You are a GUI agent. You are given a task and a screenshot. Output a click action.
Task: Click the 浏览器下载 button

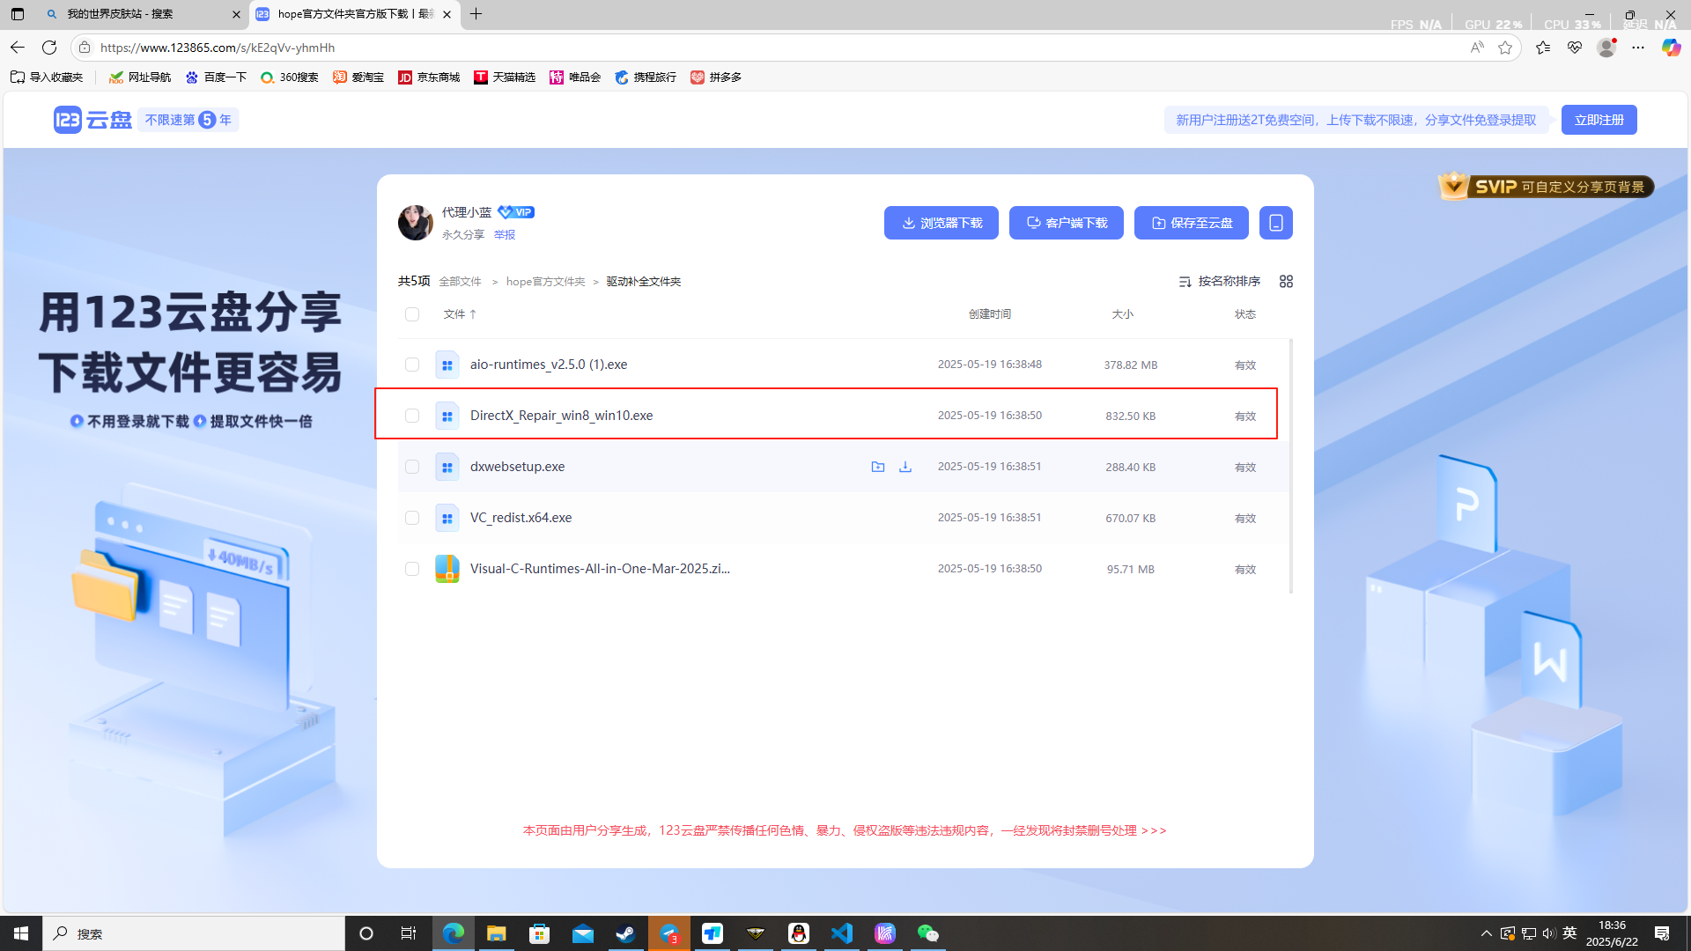coord(941,223)
